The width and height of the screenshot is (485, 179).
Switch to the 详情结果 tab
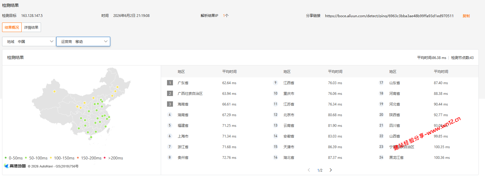(x=31, y=27)
